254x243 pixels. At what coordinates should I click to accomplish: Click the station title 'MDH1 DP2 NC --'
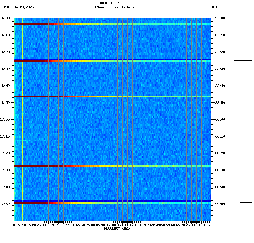(x=113, y=3)
